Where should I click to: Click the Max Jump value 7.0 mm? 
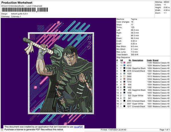pos(134,52)
